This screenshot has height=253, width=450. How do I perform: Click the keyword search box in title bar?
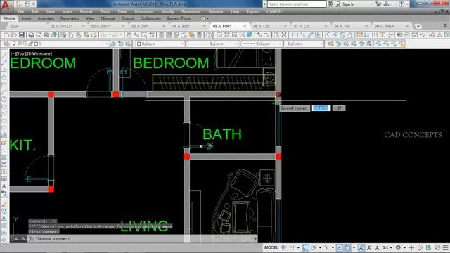(297, 4)
